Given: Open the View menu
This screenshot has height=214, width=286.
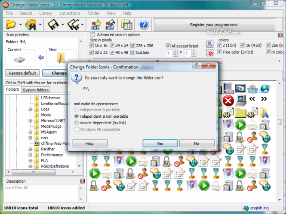Looking at the screenshot, I should 111,13.
